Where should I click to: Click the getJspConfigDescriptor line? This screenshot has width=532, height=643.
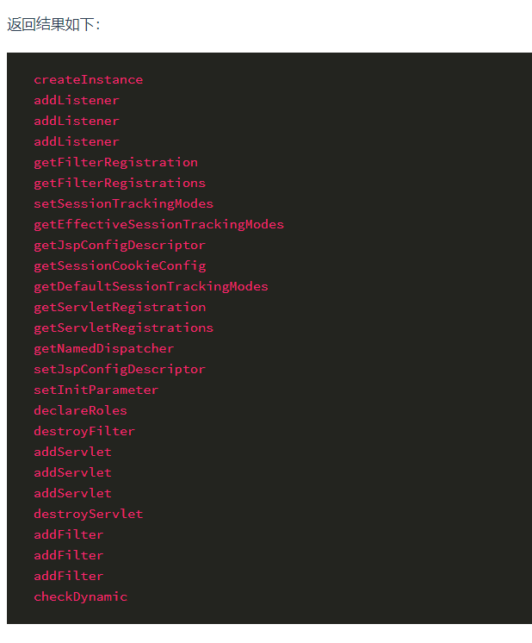(120, 246)
